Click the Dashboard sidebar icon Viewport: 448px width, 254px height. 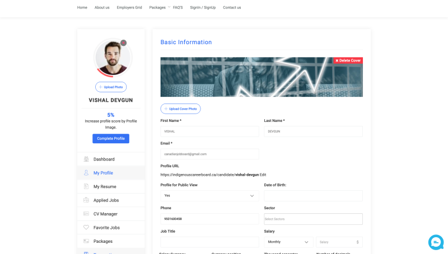[x=86, y=159]
